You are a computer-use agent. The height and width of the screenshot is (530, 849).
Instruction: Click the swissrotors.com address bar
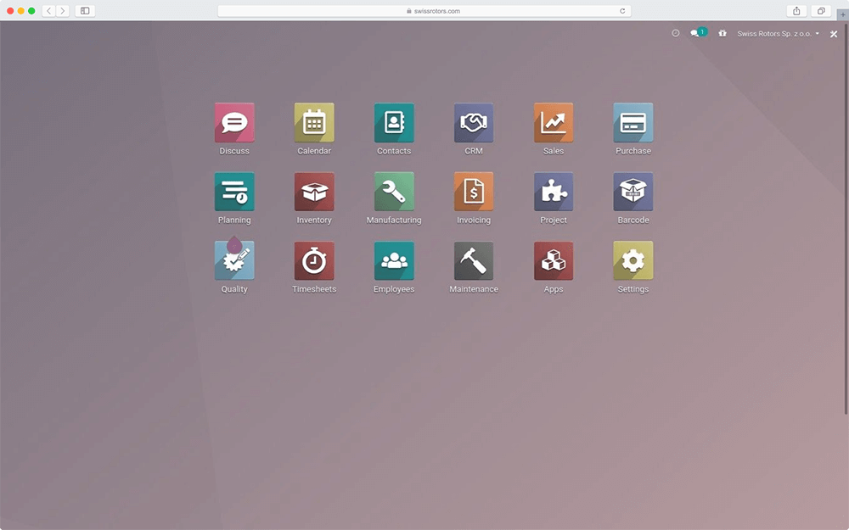424,11
